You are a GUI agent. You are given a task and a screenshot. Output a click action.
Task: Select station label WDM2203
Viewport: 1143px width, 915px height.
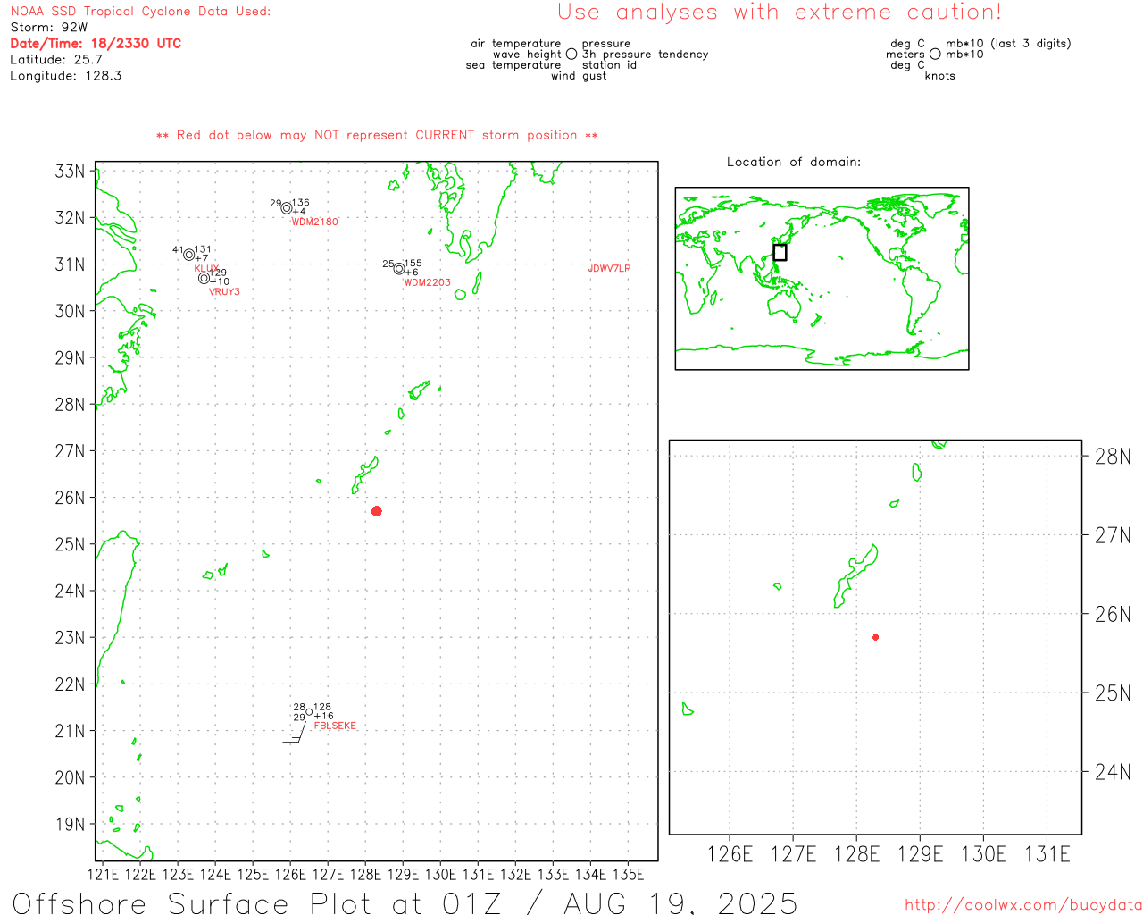[x=428, y=282]
